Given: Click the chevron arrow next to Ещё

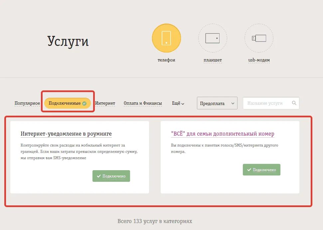Looking at the screenshot, I should pyautogui.click(x=183, y=104).
